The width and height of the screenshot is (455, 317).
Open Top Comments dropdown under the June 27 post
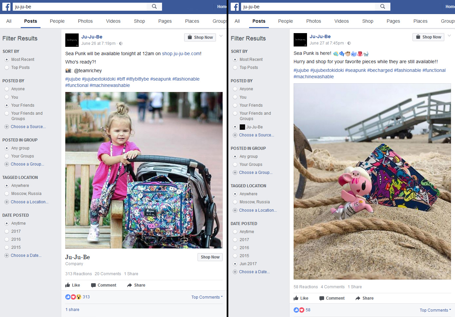435,310
